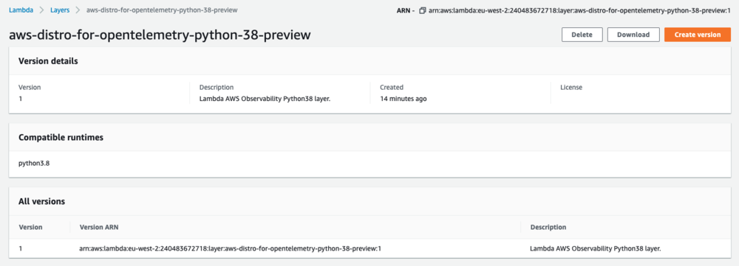
Task: Click the Version column header in All versions
Action: 30,227
